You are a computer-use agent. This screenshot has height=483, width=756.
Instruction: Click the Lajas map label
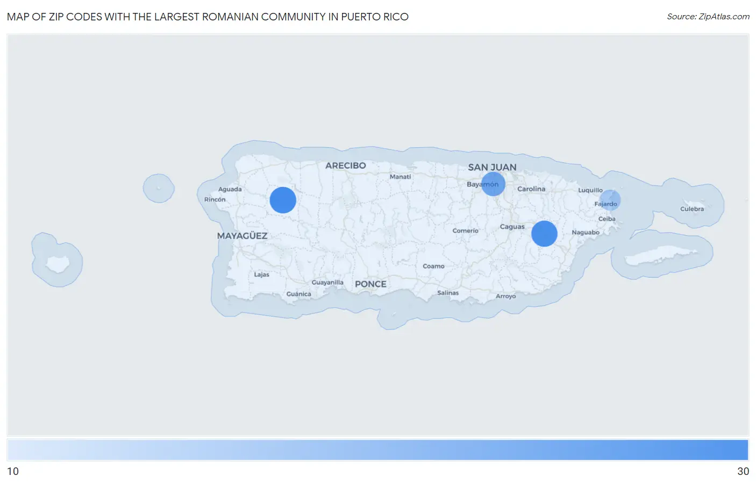(x=262, y=275)
